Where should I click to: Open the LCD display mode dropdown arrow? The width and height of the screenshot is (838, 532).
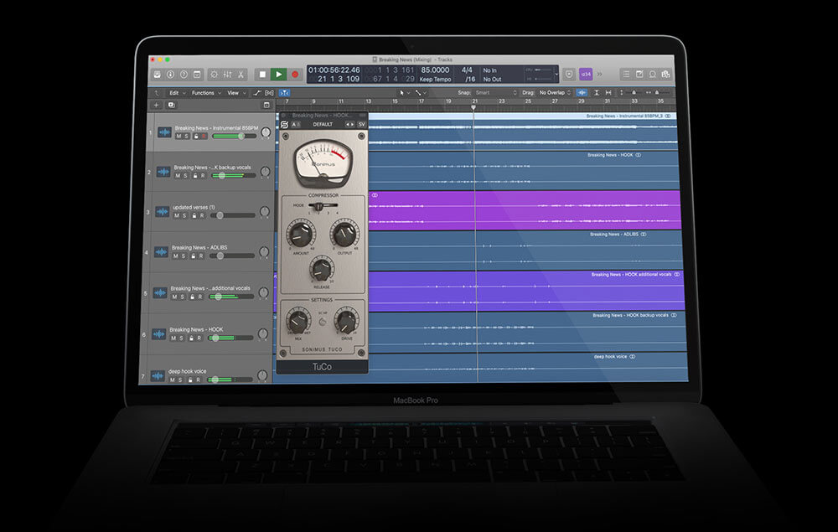556,75
